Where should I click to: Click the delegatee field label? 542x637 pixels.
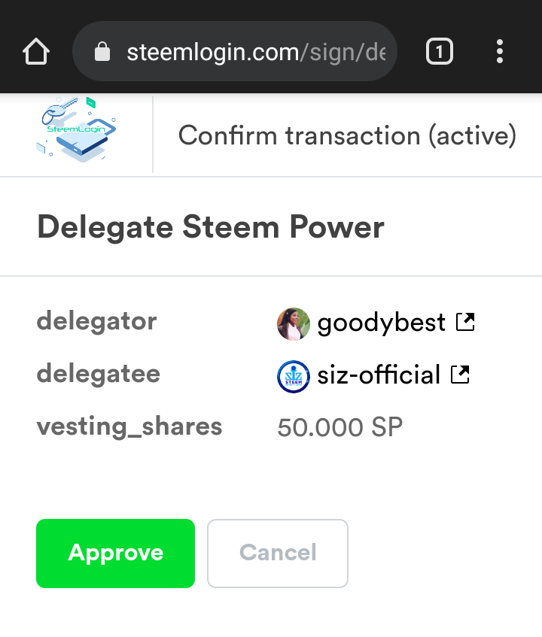tap(99, 373)
